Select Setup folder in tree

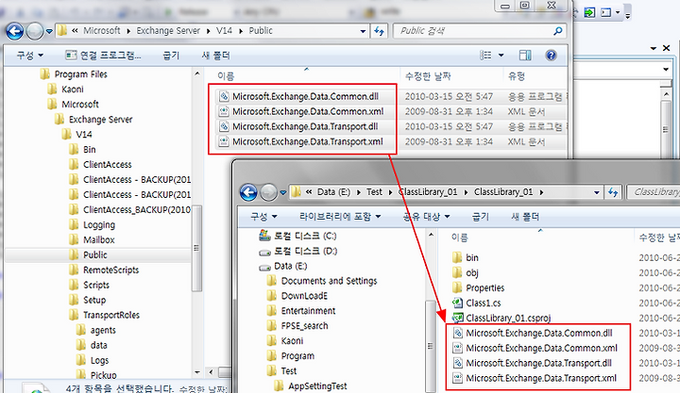pos(87,300)
